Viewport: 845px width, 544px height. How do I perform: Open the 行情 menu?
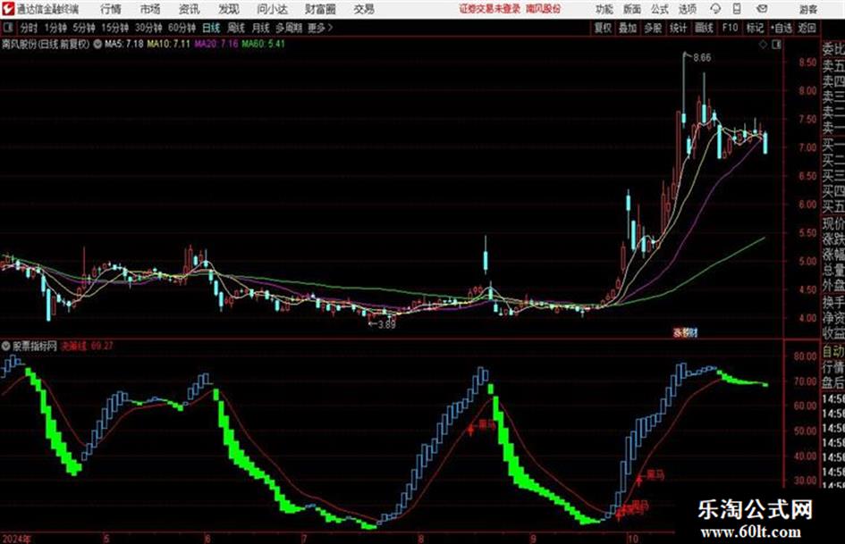(111, 9)
